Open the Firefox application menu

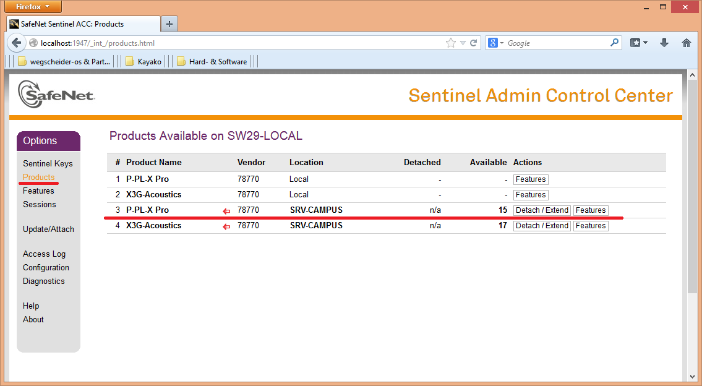tap(33, 7)
